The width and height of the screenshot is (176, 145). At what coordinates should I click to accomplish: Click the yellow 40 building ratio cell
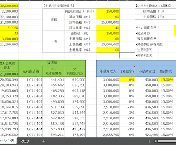(x=108, y=28)
